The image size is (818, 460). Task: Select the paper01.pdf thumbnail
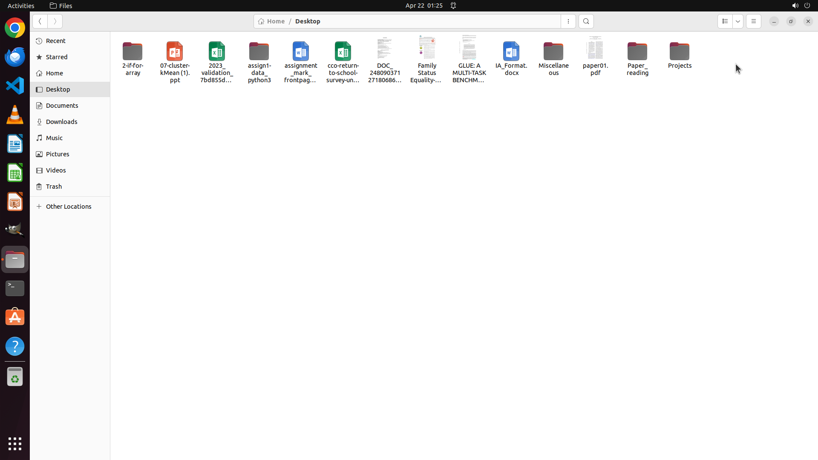coord(595,48)
